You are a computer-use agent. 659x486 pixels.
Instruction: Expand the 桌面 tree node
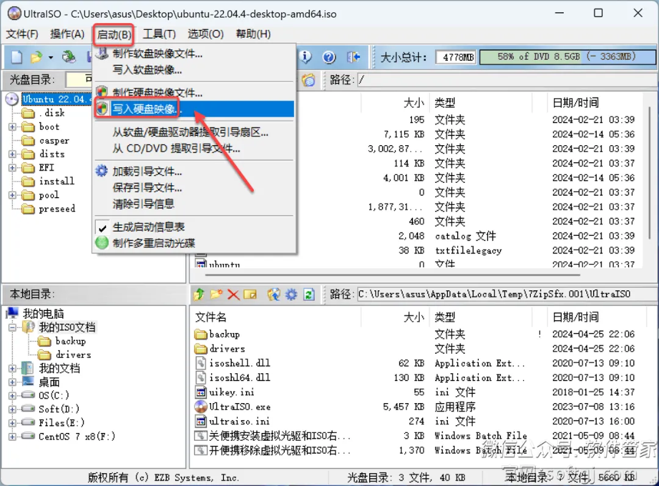tap(13, 382)
